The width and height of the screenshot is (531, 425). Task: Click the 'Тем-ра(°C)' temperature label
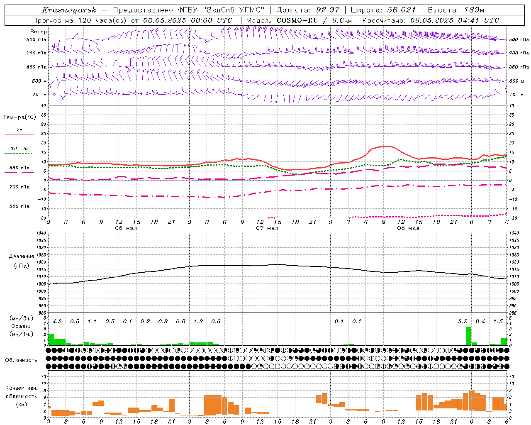(19, 117)
